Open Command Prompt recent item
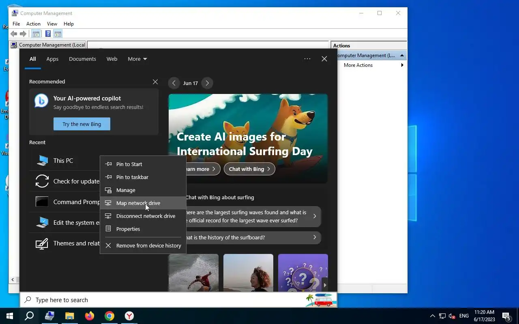The width and height of the screenshot is (519, 324). 65,202
